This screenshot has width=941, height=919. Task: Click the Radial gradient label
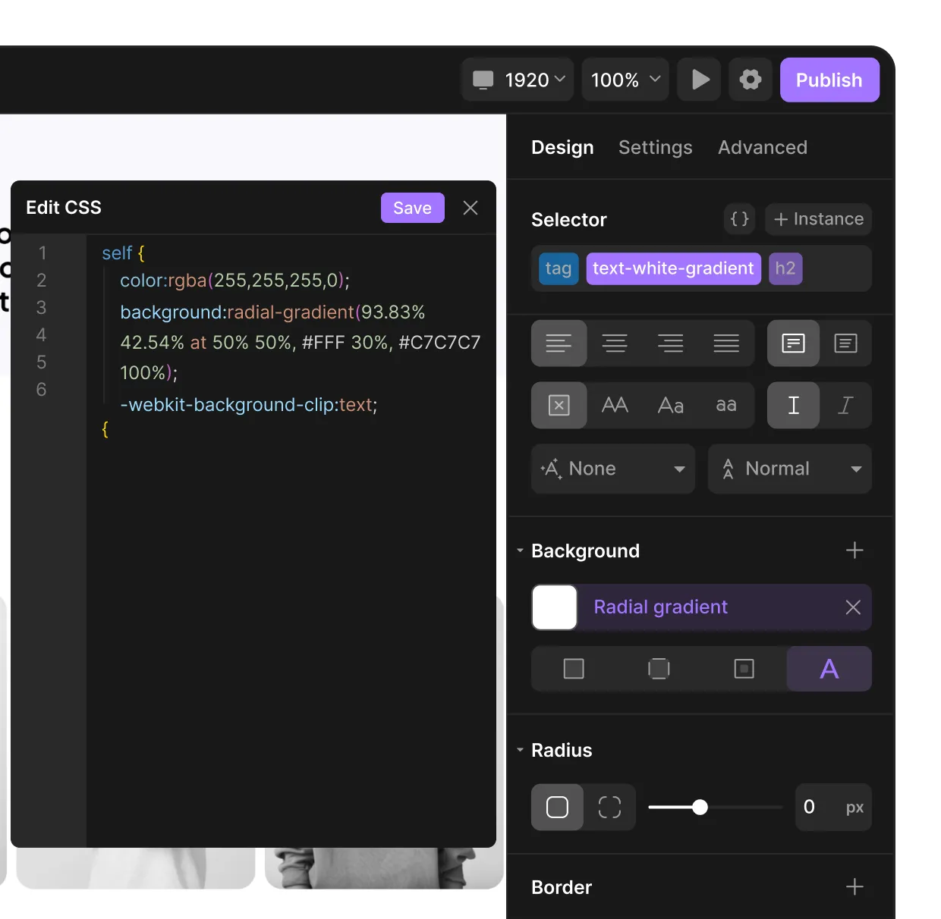point(660,607)
